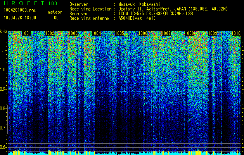
Task: Click the 1806 time marker
Action: [143, 33]
